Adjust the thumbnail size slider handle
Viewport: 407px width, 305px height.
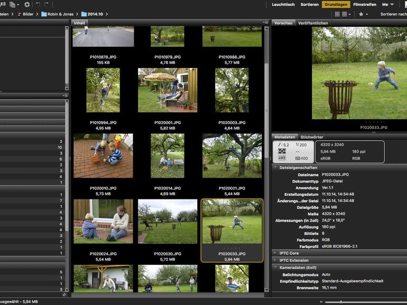tap(341, 302)
